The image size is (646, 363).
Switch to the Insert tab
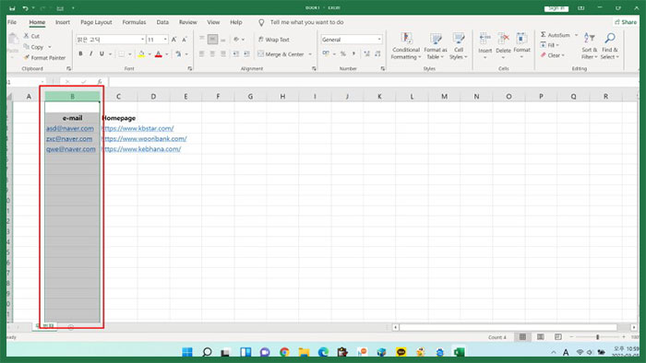click(63, 22)
